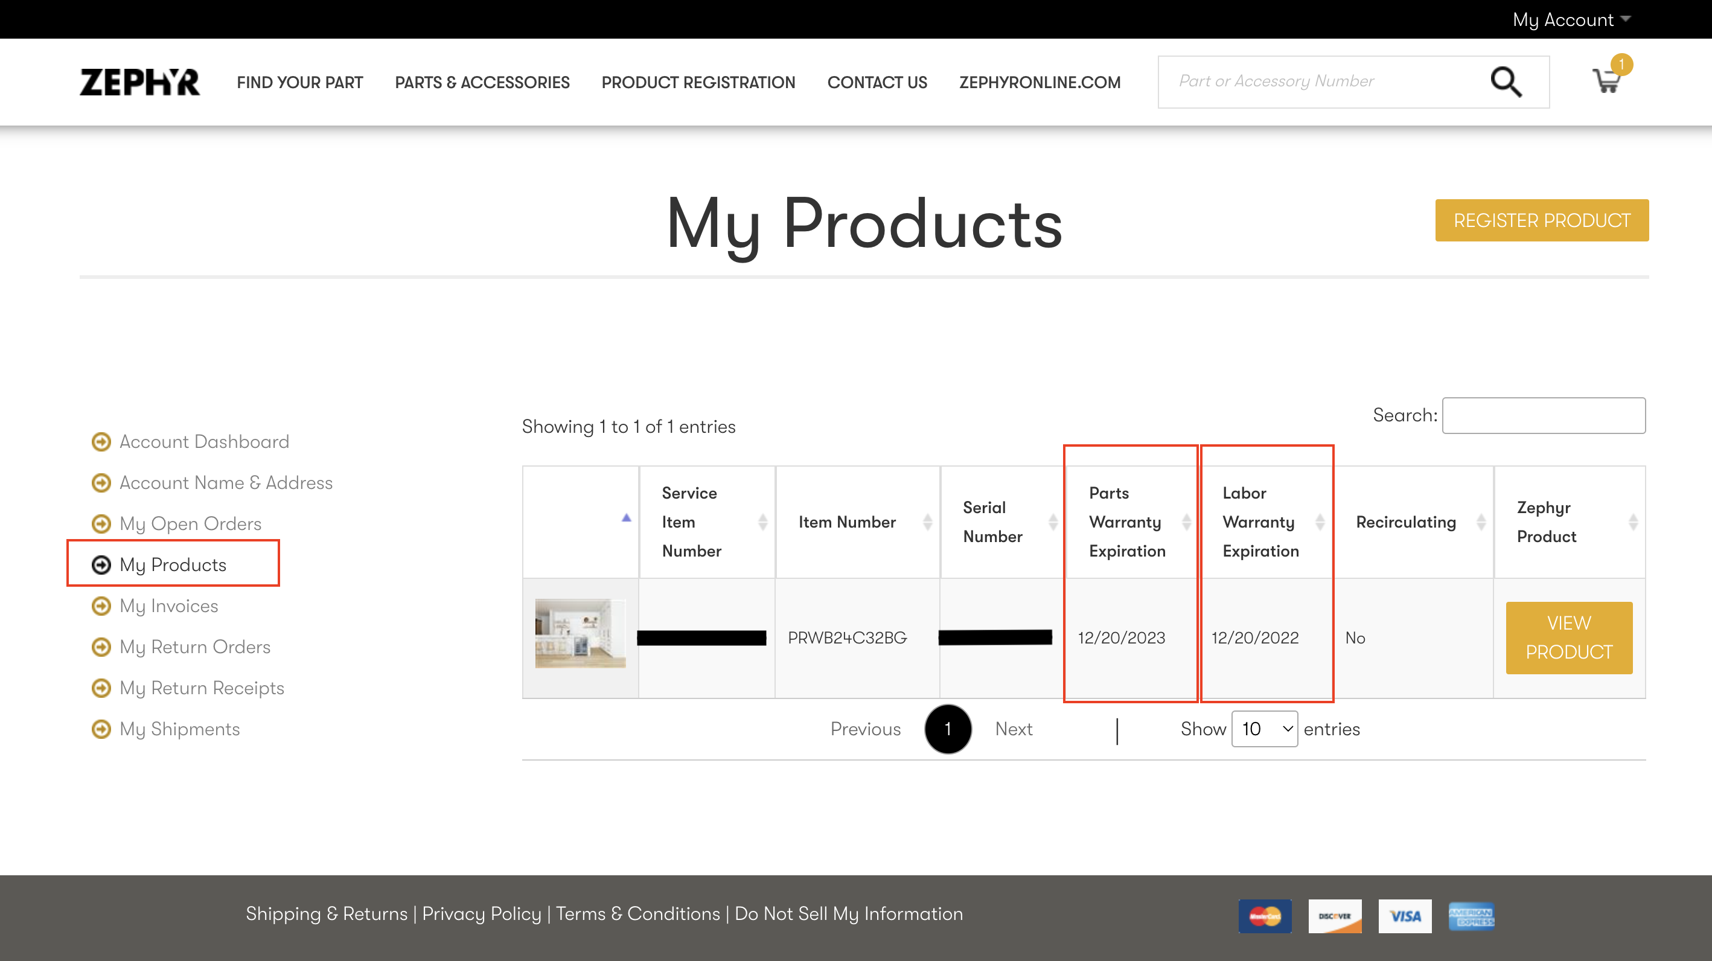This screenshot has width=1712, height=961.
Task: Sort by Zephyr Product column
Action: tap(1571, 522)
